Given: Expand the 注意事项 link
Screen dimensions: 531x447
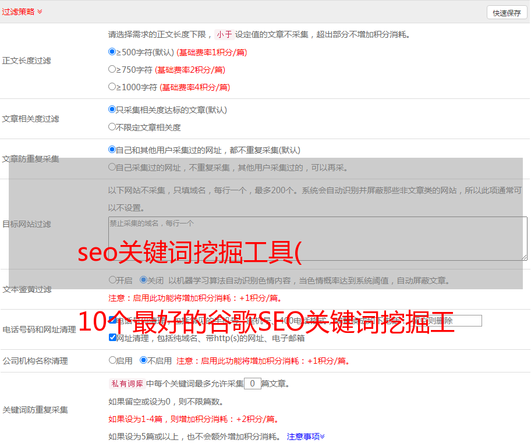Looking at the screenshot, I should coord(306,436).
